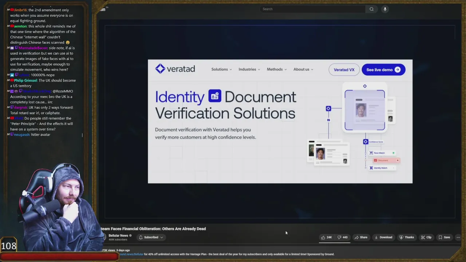The height and width of the screenshot is (262, 466).
Task: Click the Download button
Action: point(383,237)
